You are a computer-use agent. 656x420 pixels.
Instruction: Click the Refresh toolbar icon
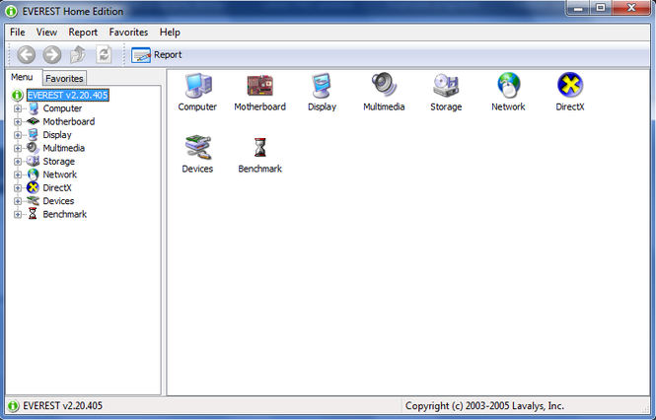(104, 55)
